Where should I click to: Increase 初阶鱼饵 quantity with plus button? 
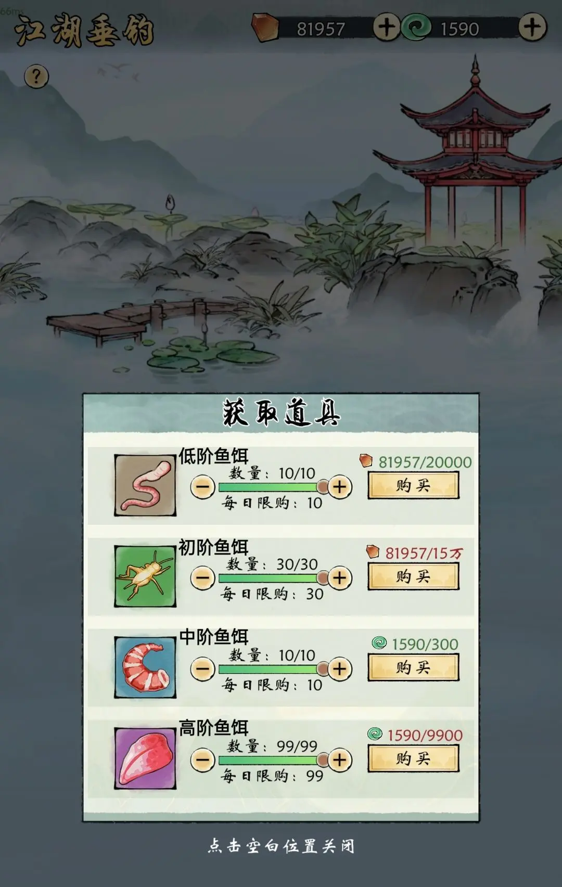(340, 578)
